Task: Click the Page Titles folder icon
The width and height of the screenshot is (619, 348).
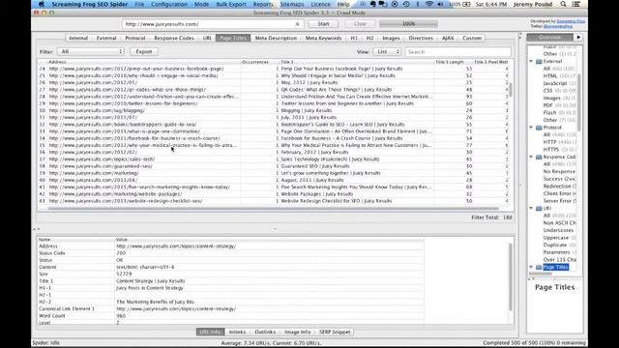Action: click(539, 268)
